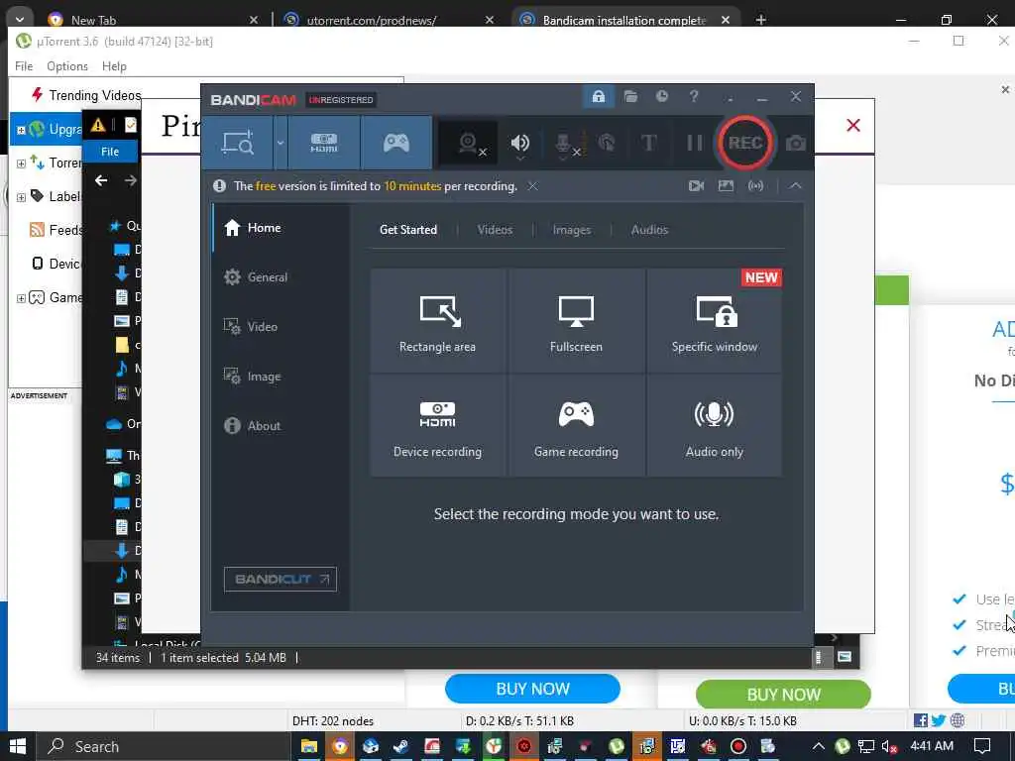Viewport: 1015px width, 761px height.
Task: Switch to the Get Started tab
Action: (x=408, y=230)
